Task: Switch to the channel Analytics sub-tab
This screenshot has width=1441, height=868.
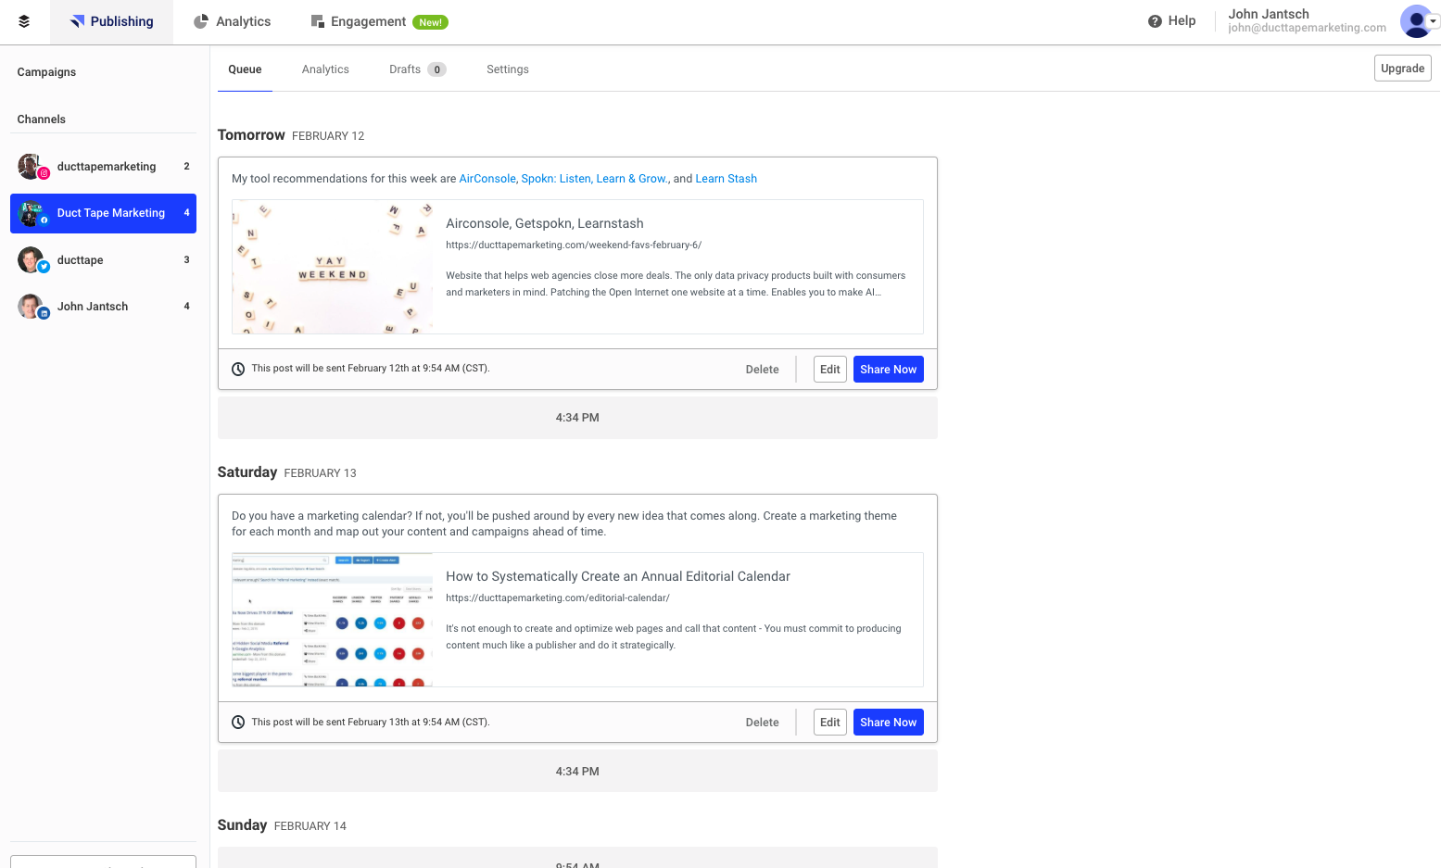Action: 325,69
